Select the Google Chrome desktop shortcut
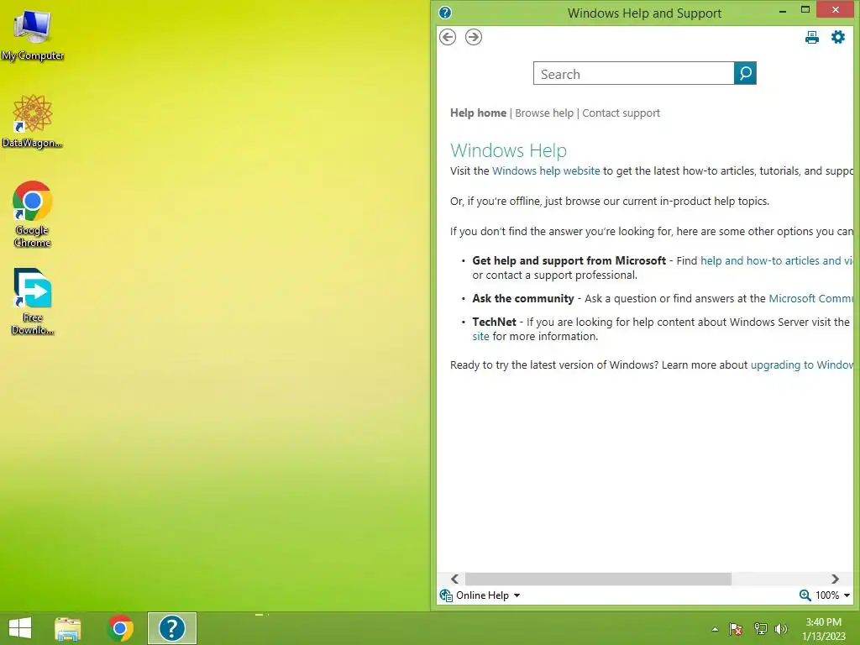The height and width of the screenshot is (645, 860). click(x=33, y=214)
